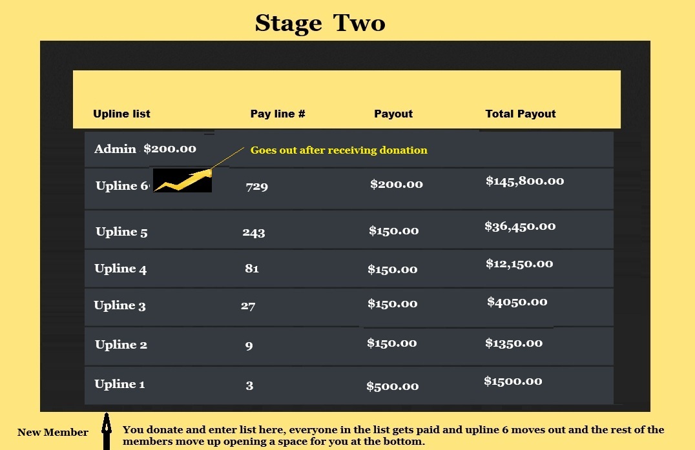Click the Stage Two title
This screenshot has height=450, width=695.
point(320,23)
